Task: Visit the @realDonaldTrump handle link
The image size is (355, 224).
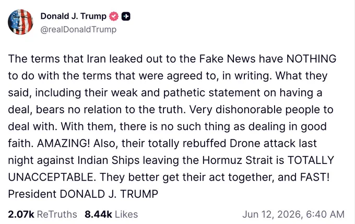Action: coord(78,29)
